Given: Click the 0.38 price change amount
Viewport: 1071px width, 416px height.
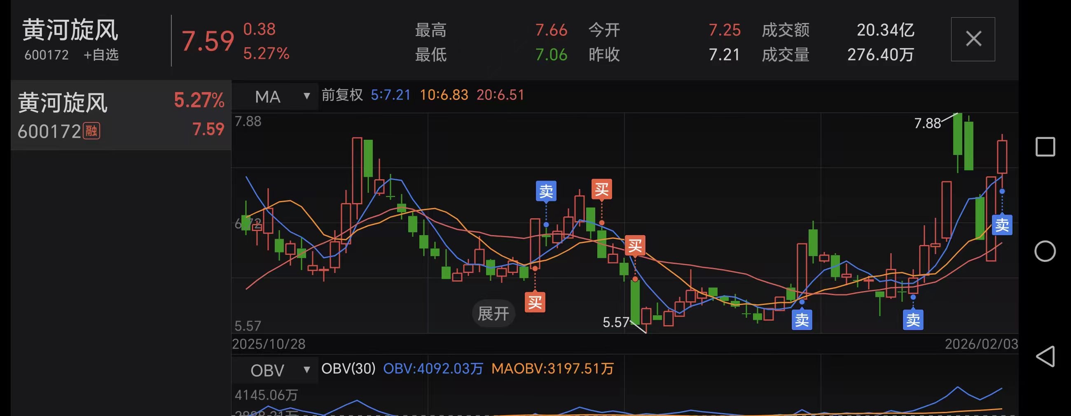Looking at the screenshot, I should (x=260, y=29).
